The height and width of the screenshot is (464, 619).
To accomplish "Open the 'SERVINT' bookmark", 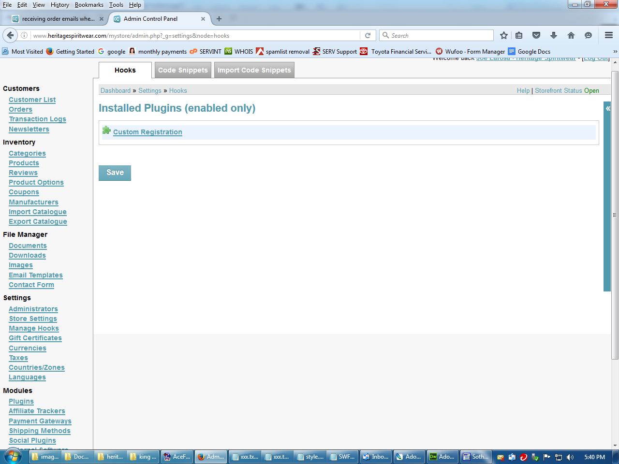I will point(206,51).
